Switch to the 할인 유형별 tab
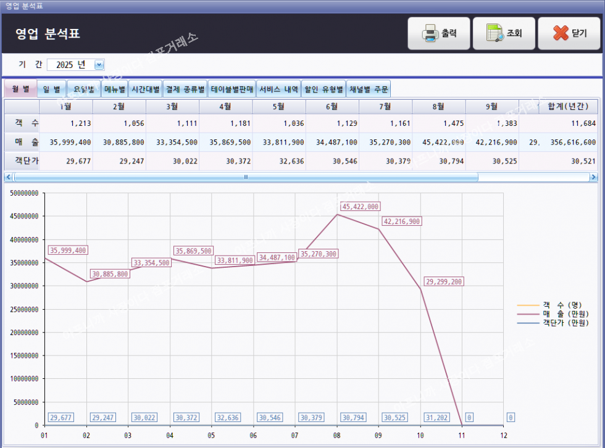This screenshot has width=605, height=448. pyautogui.click(x=323, y=89)
